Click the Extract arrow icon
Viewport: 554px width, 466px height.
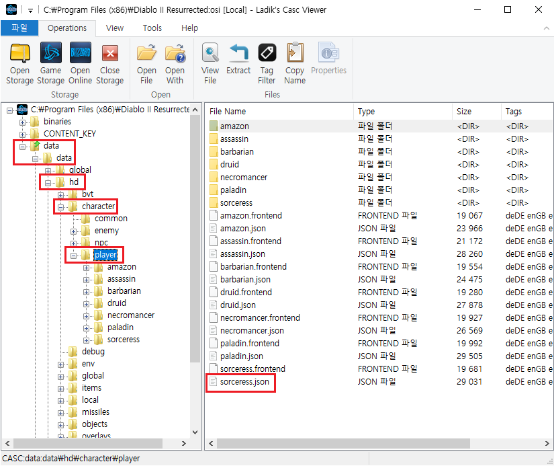[x=238, y=53]
